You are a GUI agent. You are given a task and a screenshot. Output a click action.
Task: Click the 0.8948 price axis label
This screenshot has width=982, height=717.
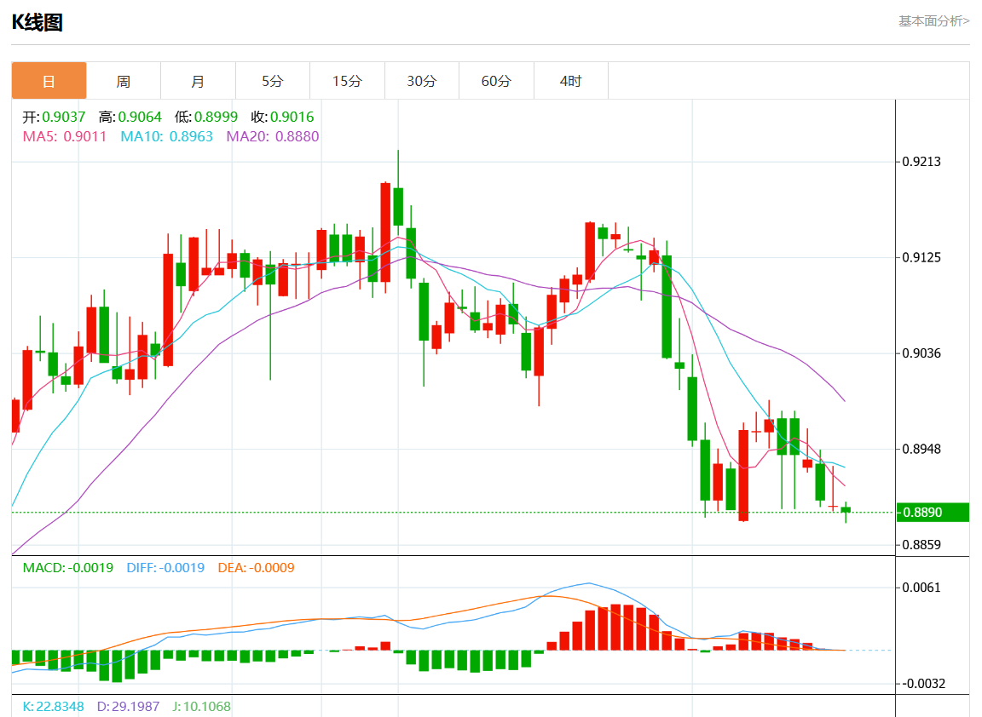point(921,450)
